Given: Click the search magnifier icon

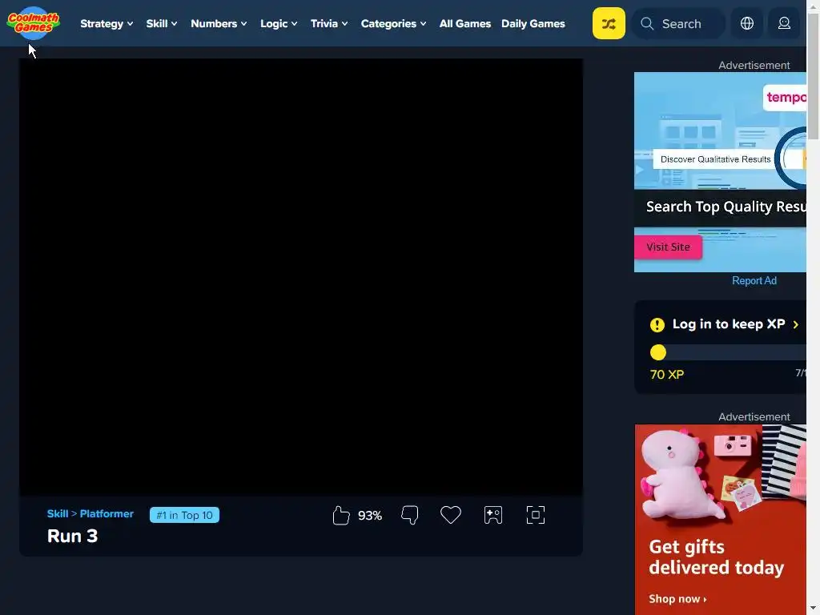Looking at the screenshot, I should [647, 23].
